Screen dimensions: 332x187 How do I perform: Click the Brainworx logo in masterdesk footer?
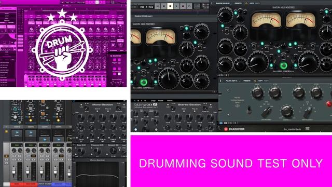click(234, 129)
